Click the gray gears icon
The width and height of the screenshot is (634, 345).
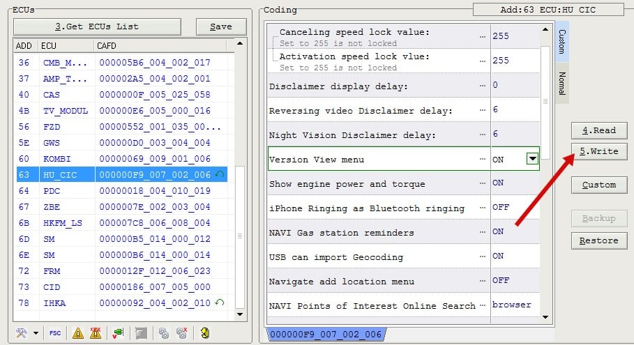(164, 333)
